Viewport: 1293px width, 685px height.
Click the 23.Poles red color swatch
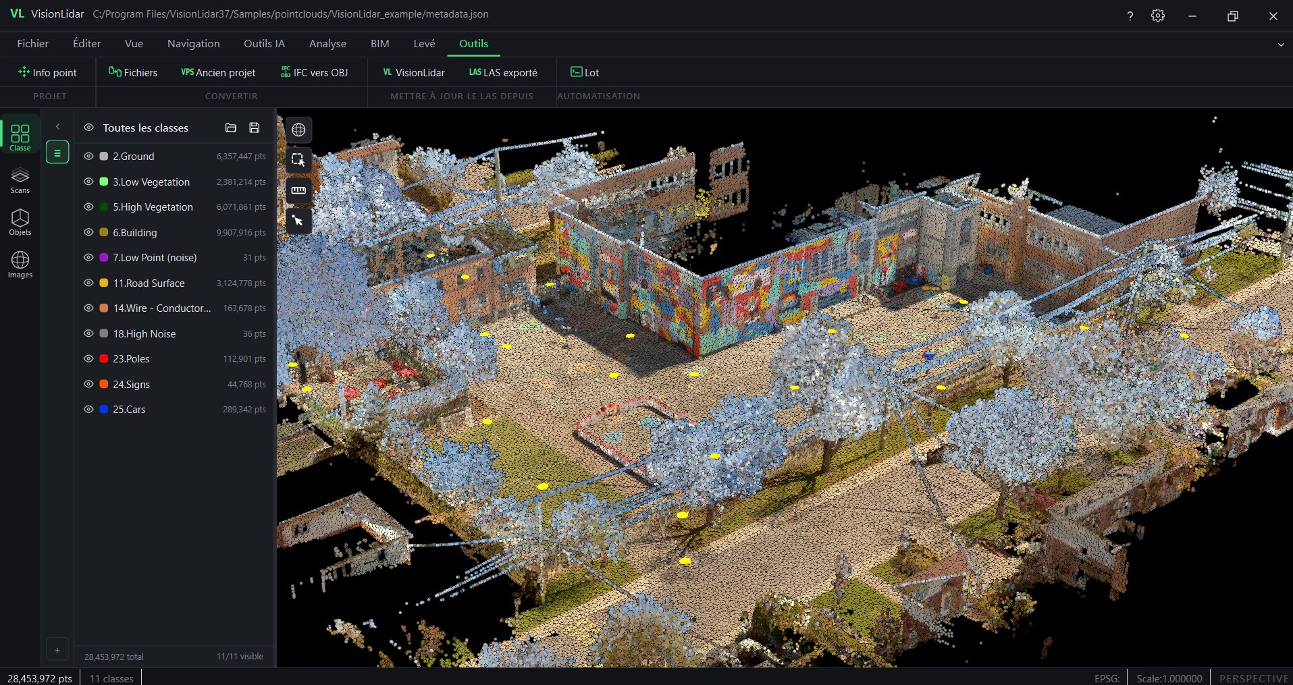point(104,359)
